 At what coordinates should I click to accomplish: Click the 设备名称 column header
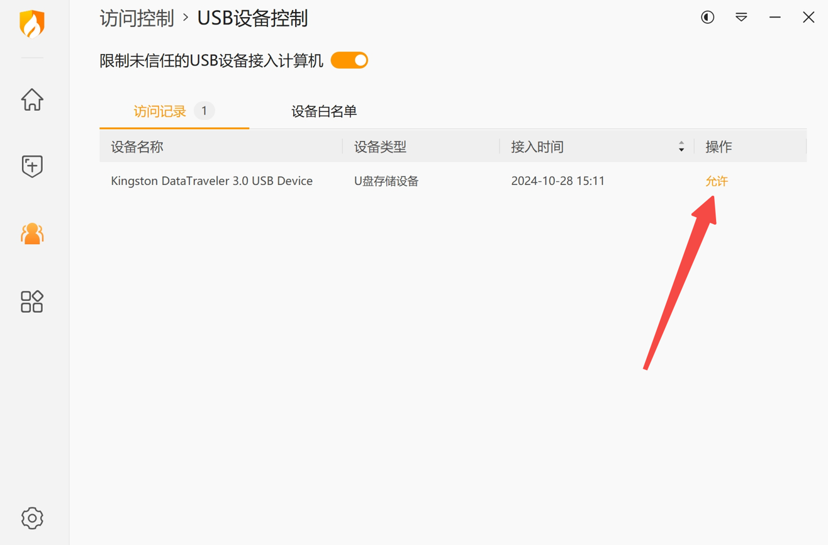point(137,147)
